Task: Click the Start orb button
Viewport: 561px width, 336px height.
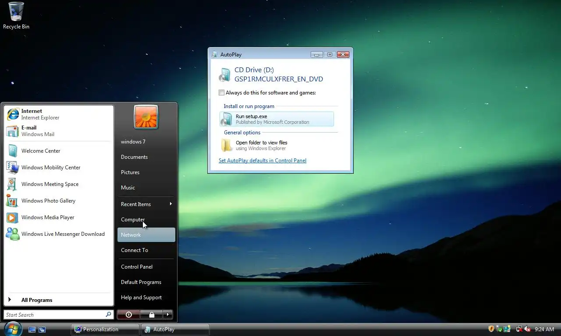Action: point(12,329)
